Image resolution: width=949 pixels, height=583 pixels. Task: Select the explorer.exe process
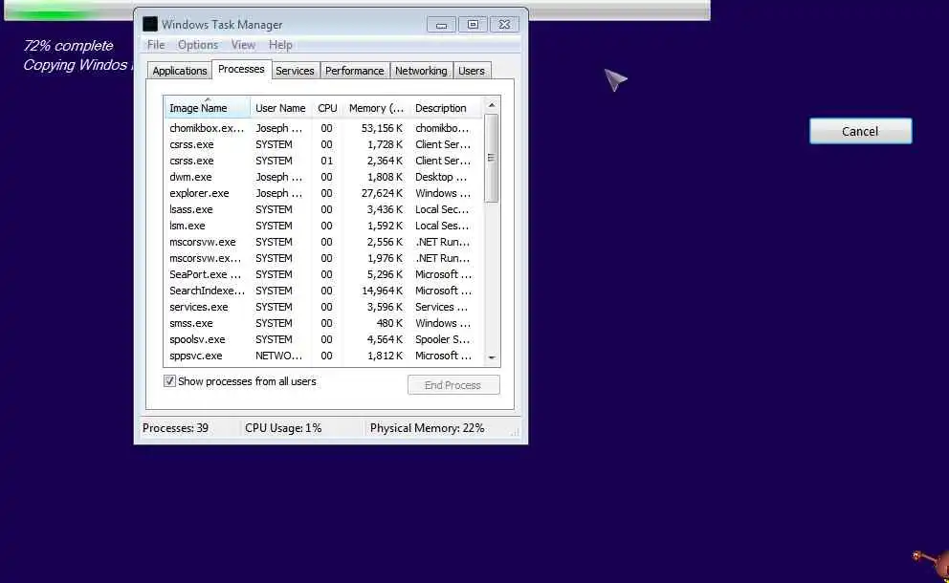323,193
